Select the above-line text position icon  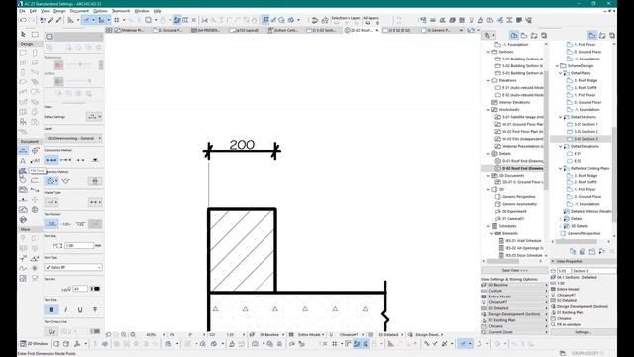[52, 224]
